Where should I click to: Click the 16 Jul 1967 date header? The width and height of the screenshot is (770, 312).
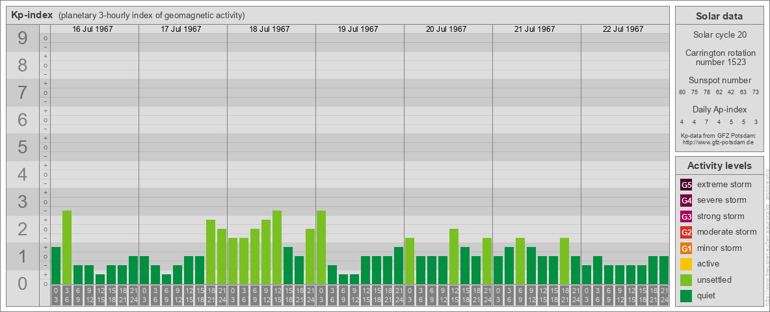coord(93,29)
